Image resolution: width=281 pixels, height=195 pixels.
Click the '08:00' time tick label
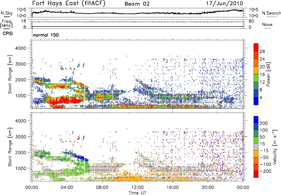click(x=102, y=188)
